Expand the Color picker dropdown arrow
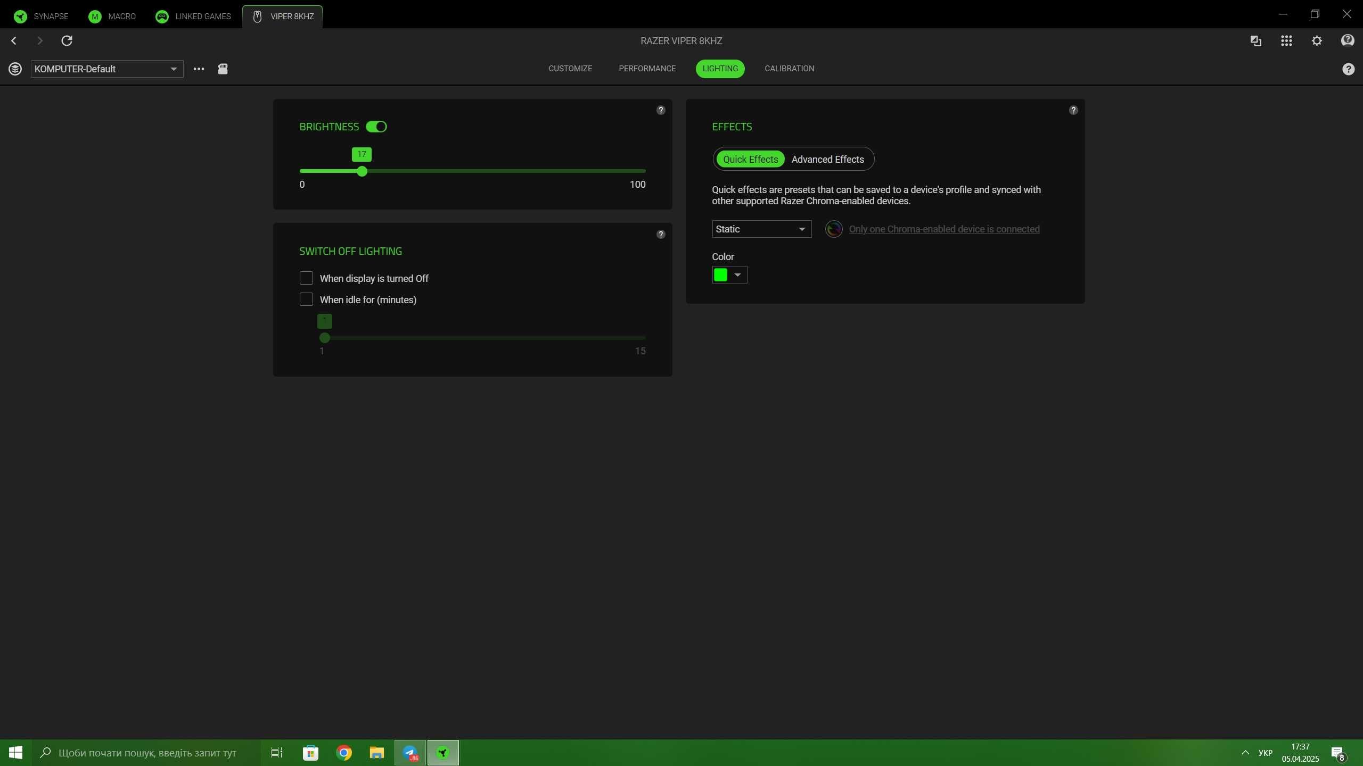1363x766 pixels. tap(737, 275)
